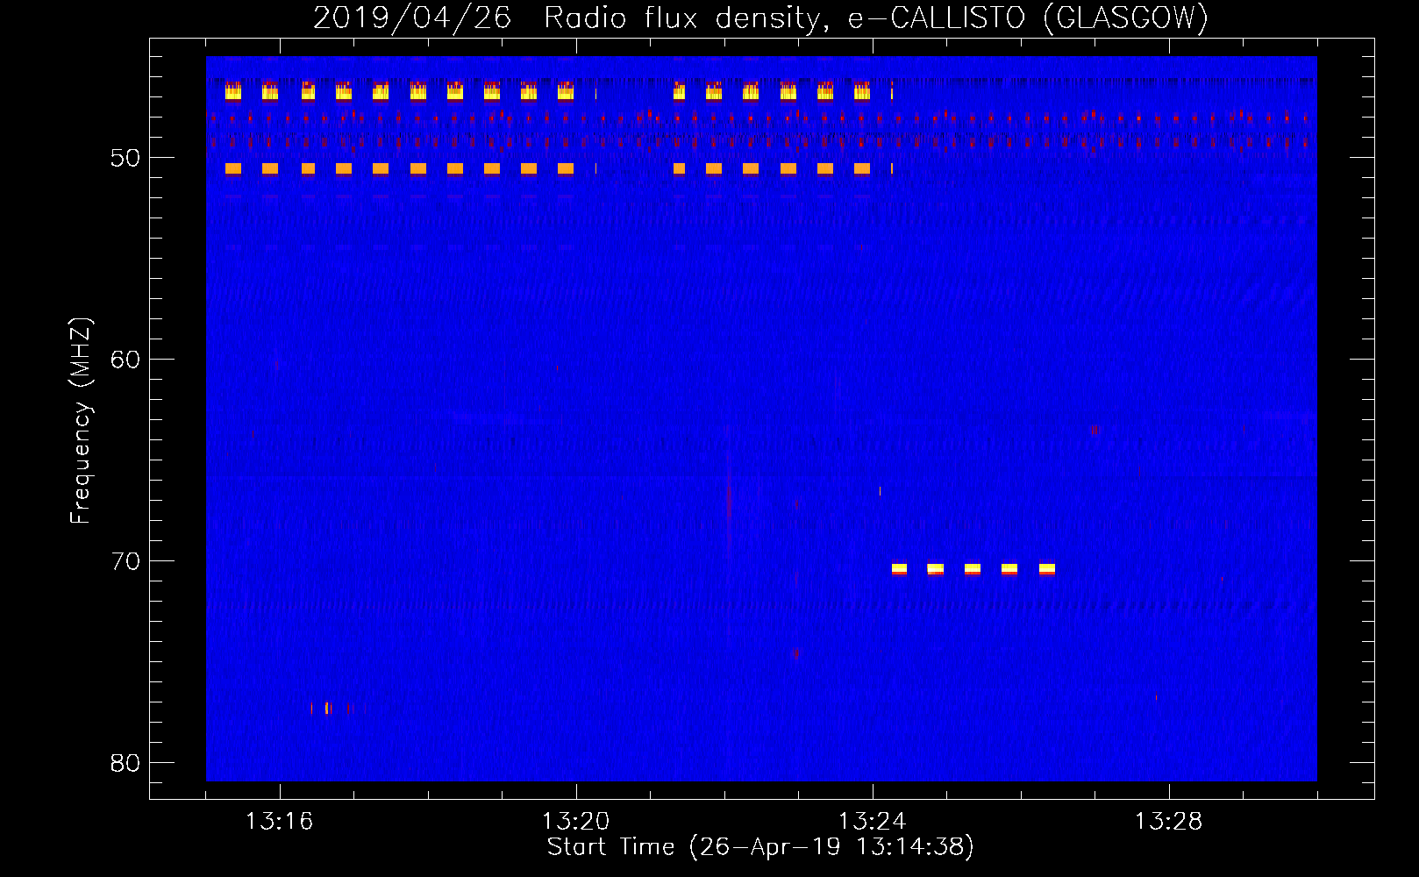Click the 60 MHz frequency tick label
The height and width of the screenshot is (877, 1419).
(125, 360)
